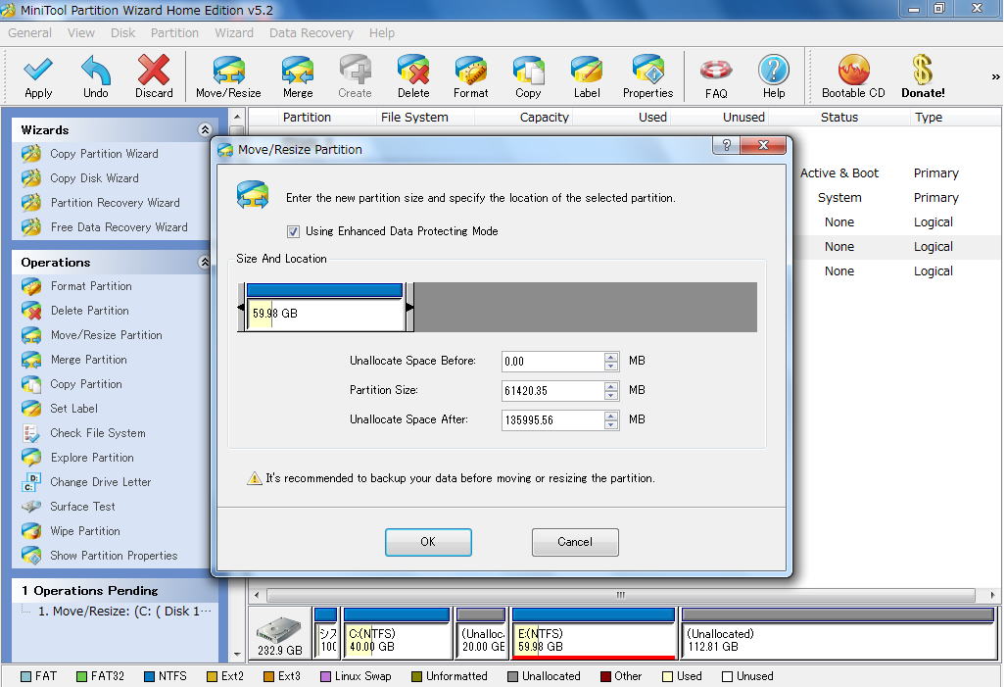The image size is (1006, 687).
Task: Launch Partition Recovery Wizard in sidebar
Action: point(115,202)
